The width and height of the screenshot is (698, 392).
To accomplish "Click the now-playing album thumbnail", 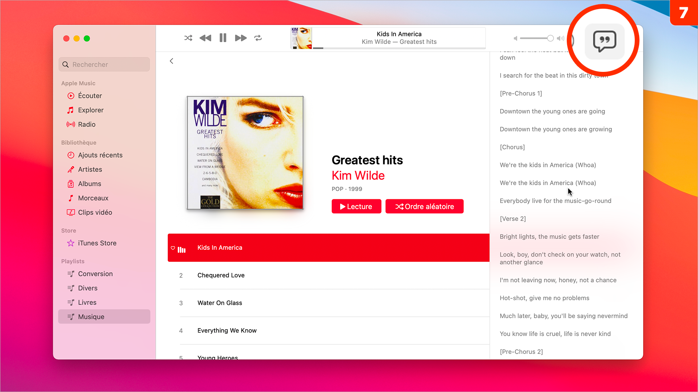I will coord(301,38).
